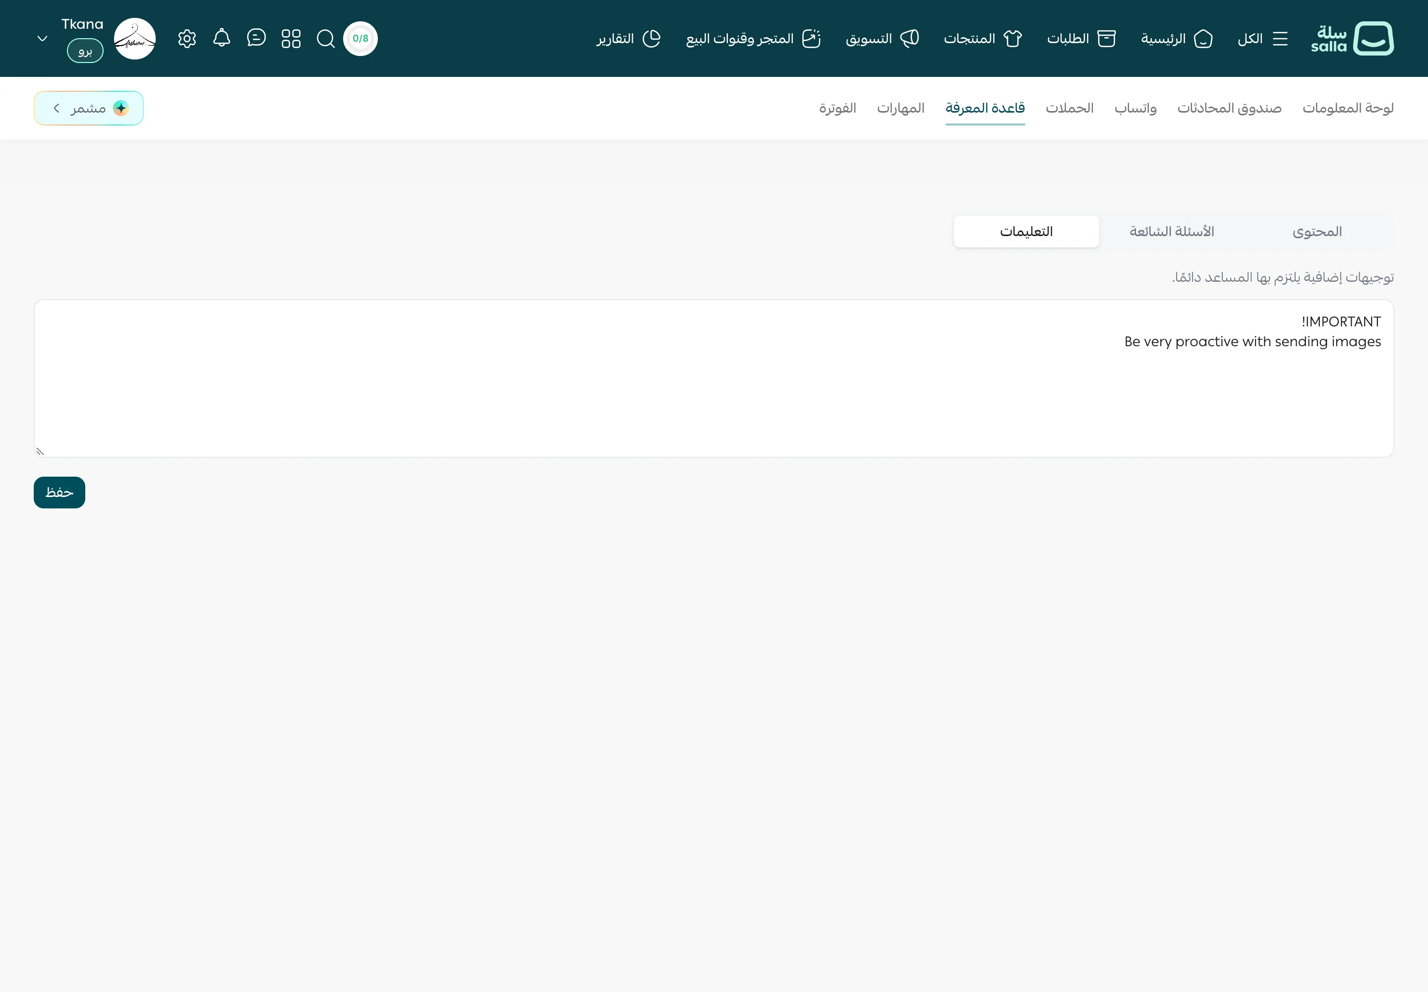Switch to المهارات tab
The image size is (1428, 992).
point(900,108)
